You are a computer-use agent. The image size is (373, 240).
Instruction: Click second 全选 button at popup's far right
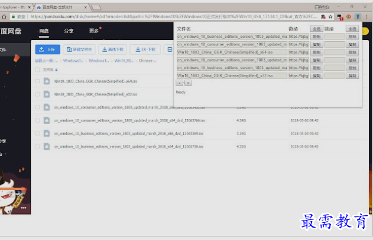point(352,29)
